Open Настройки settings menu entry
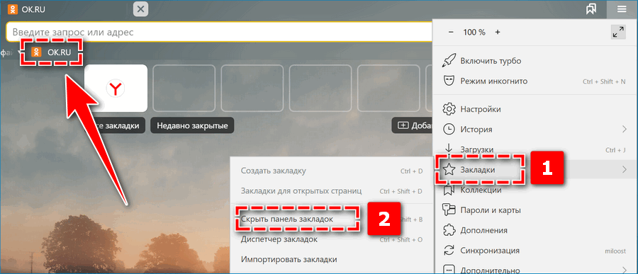 click(x=535, y=109)
